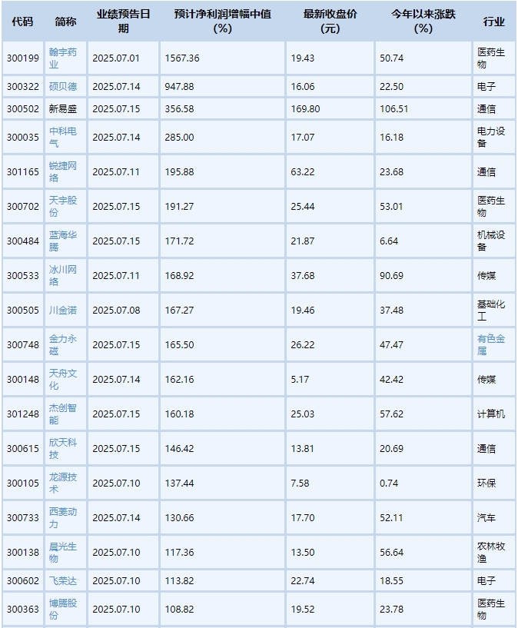The height and width of the screenshot is (628, 518).
Task: Open the 欣天科技 stock link
Action: click(63, 448)
